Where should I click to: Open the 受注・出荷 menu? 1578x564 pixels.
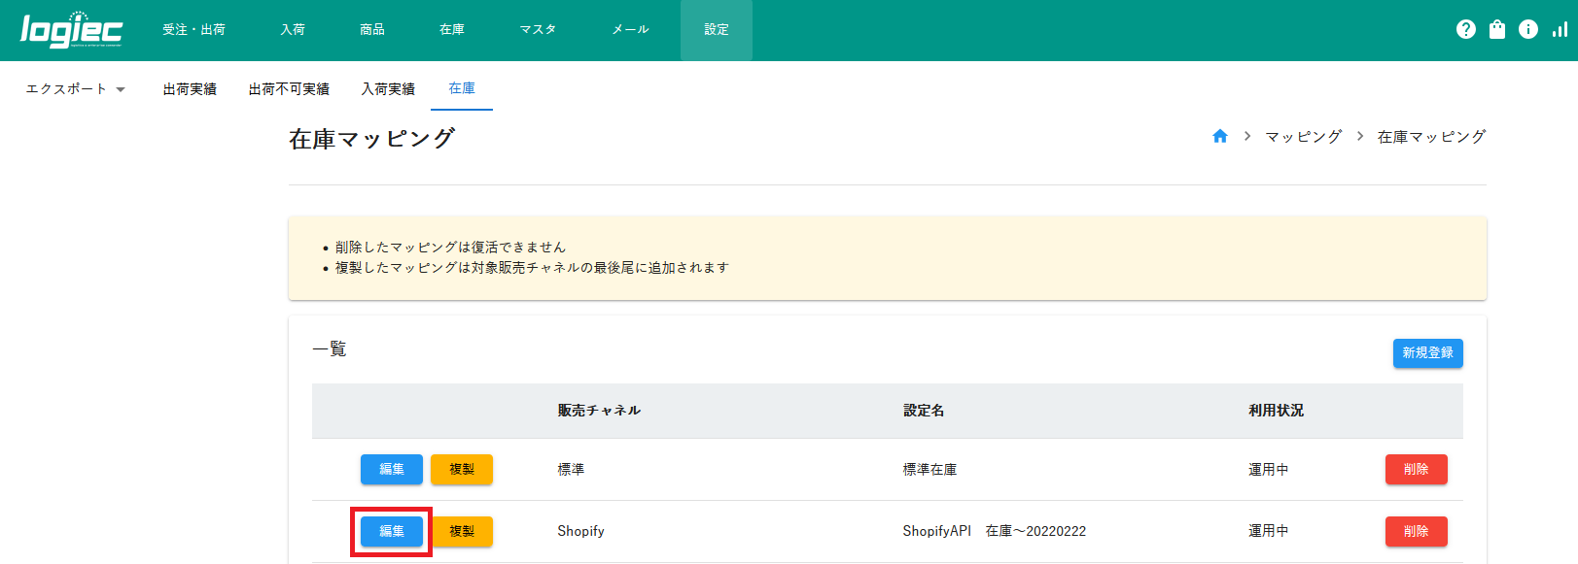(x=193, y=30)
